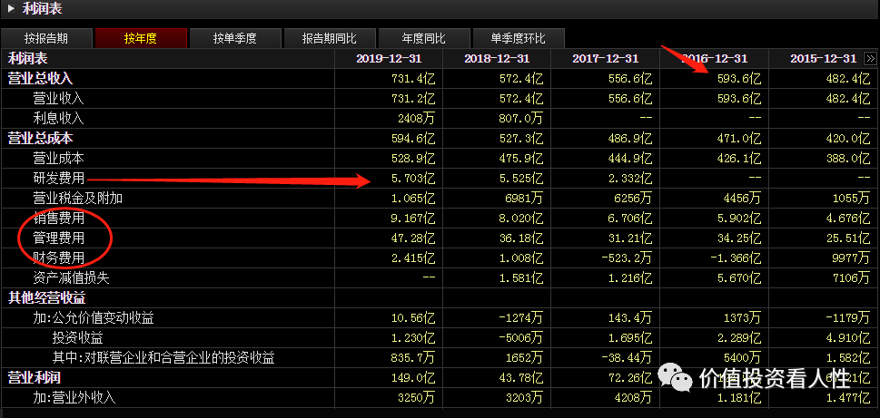Click the 594.6亿 total cost cell
The width and height of the screenshot is (880, 418).
413,139
